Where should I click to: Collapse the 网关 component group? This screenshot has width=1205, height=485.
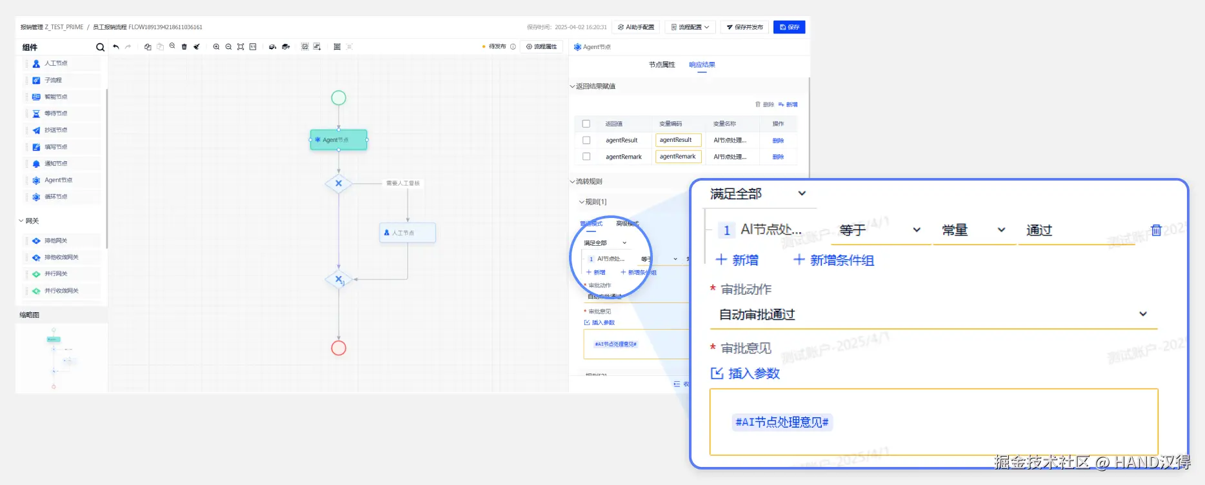pos(21,221)
